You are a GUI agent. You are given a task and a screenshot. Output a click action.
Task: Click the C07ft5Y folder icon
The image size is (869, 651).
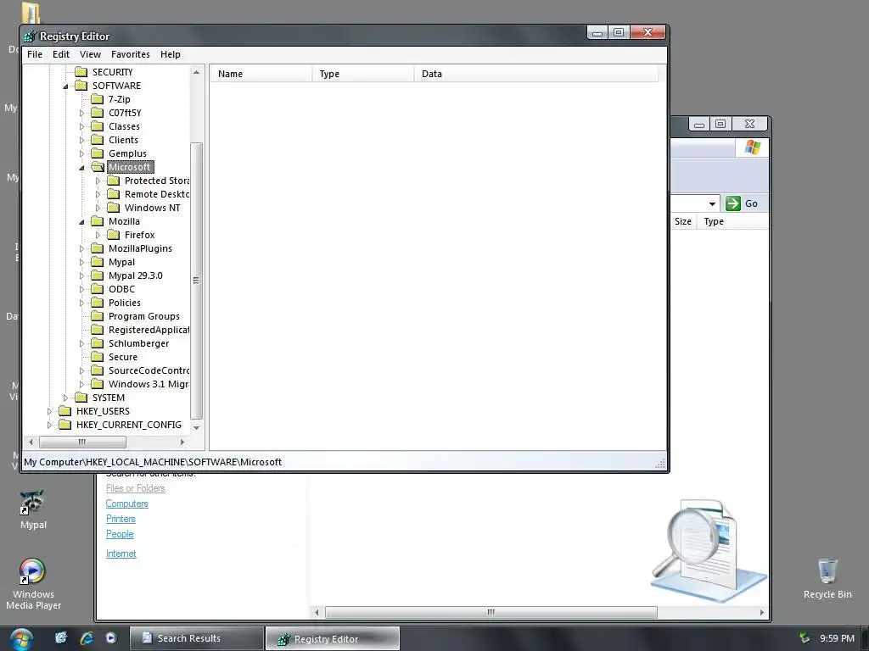pyautogui.click(x=98, y=113)
